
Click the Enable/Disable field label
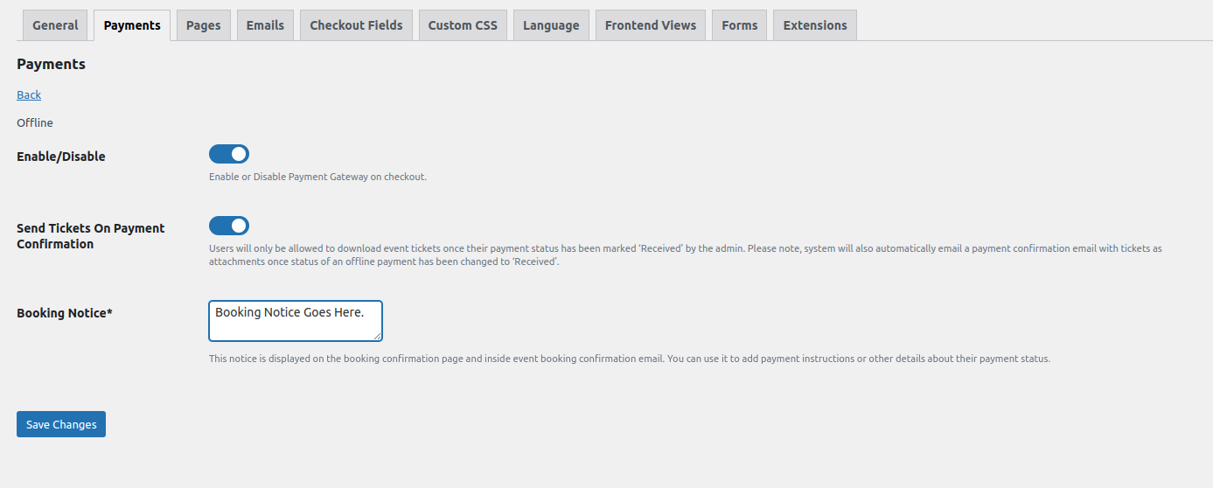(61, 157)
